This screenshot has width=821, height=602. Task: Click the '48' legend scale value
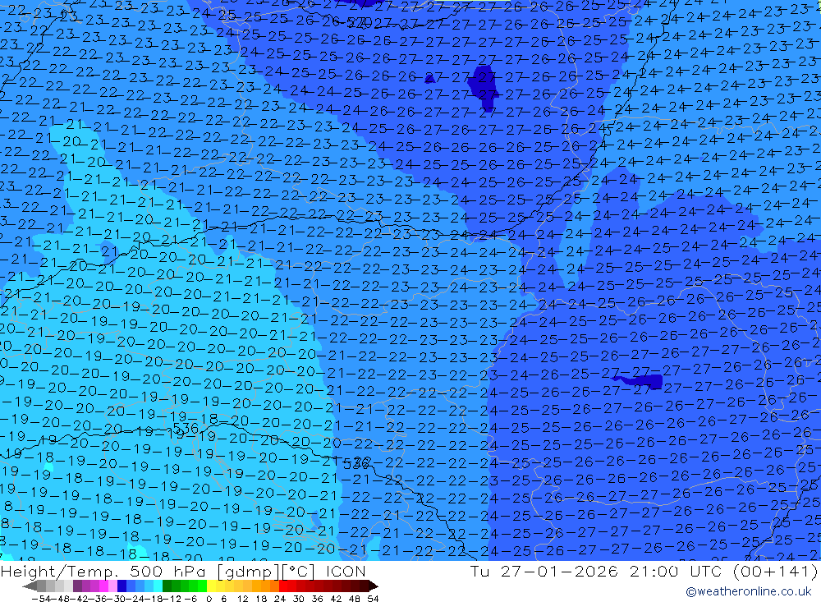click(355, 599)
